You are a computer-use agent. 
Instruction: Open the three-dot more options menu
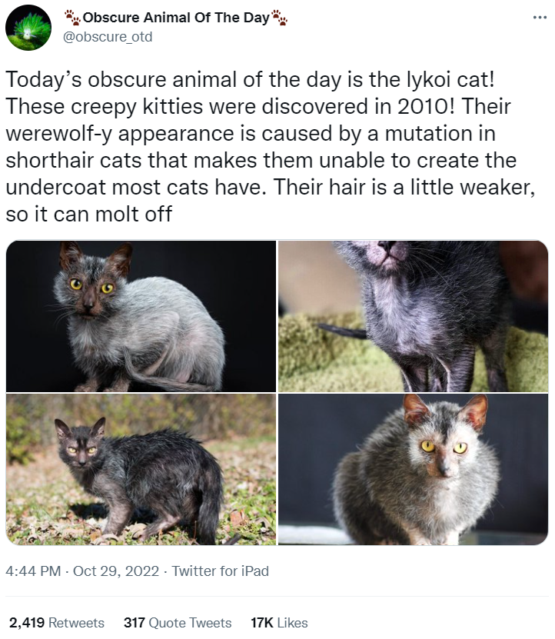tap(540, 18)
